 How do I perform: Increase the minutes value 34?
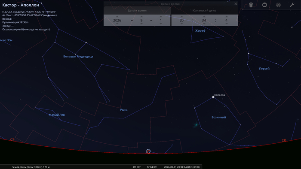(204, 17)
